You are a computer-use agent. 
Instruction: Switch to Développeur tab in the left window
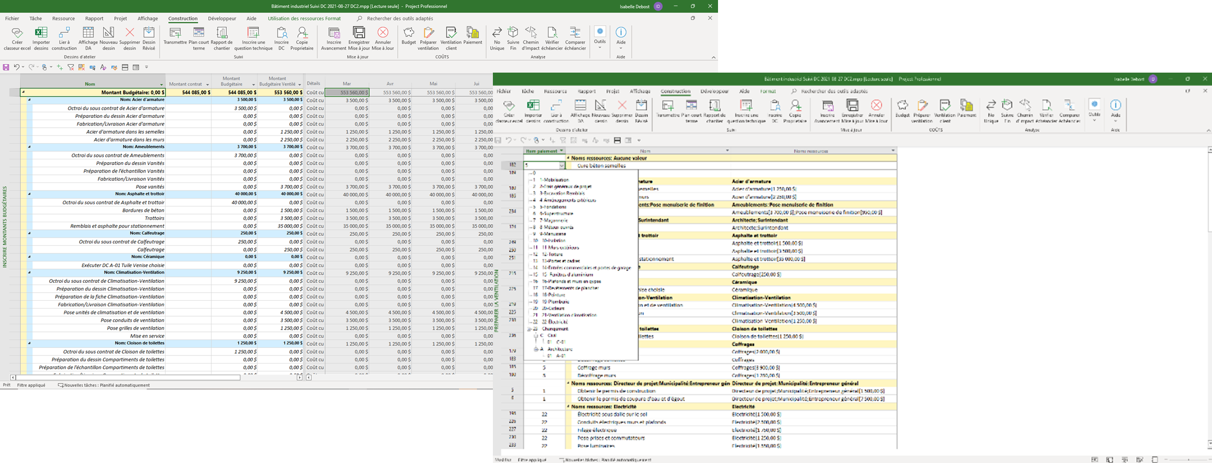[x=222, y=19]
